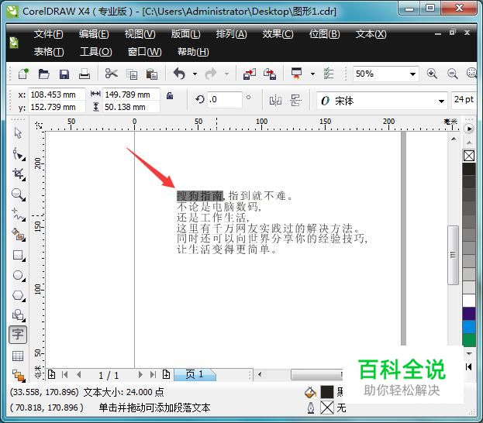Image resolution: width=483 pixels, height=423 pixels.
Task: Expand the color palette flyout arrow
Action: [x=469, y=129]
